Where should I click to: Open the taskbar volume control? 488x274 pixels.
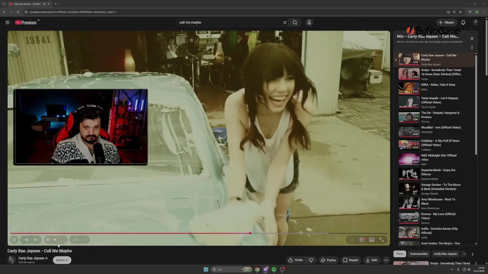(469, 269)
